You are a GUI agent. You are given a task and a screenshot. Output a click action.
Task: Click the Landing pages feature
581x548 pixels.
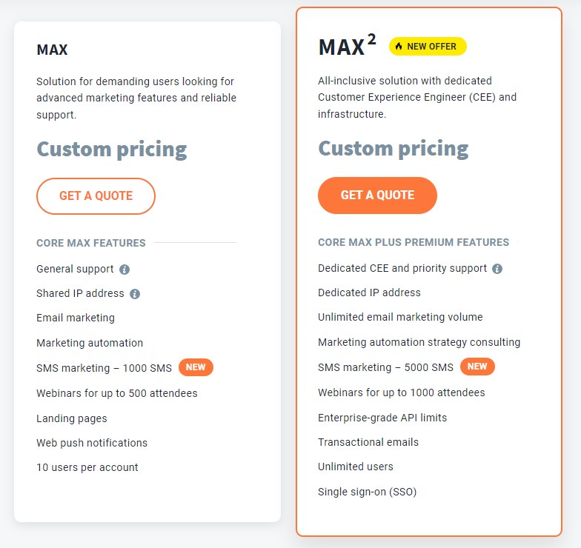[x=72, y=418]
